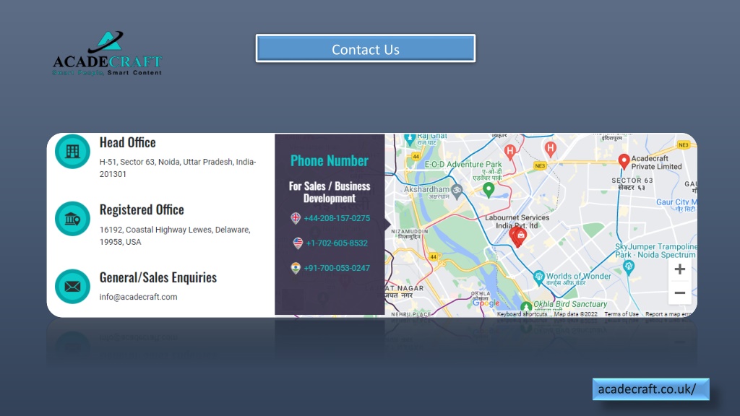Click the Google logo on the map
The width and height of the screenshot is (740, 416).
coord(486,303)
